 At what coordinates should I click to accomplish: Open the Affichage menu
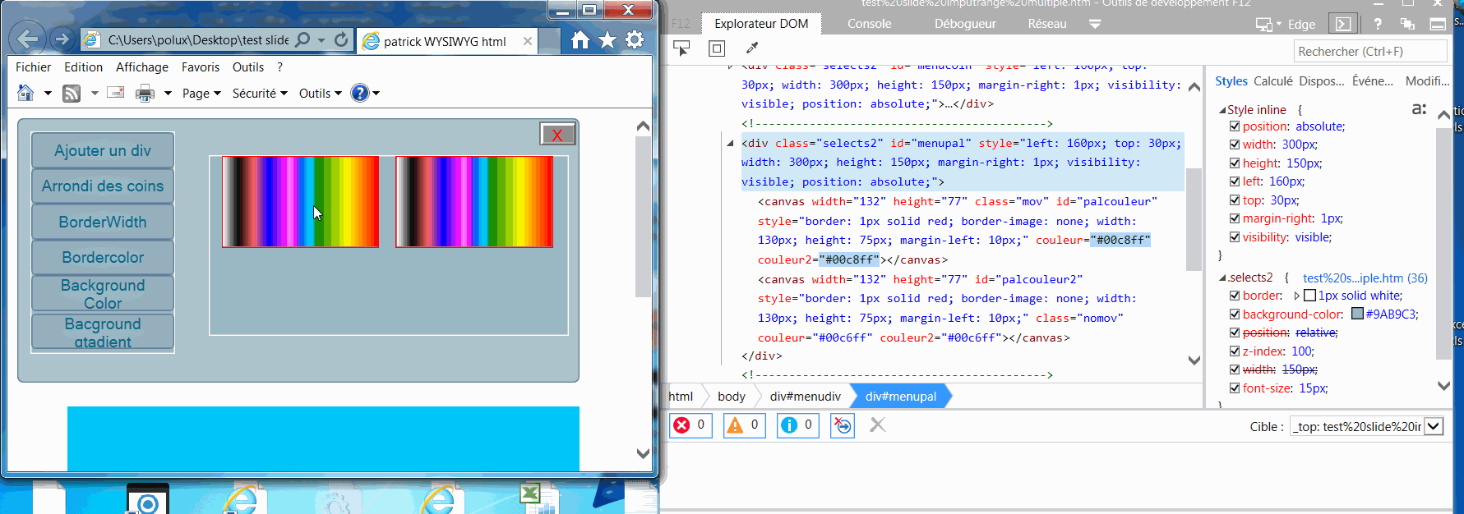(x=142, y=67)
